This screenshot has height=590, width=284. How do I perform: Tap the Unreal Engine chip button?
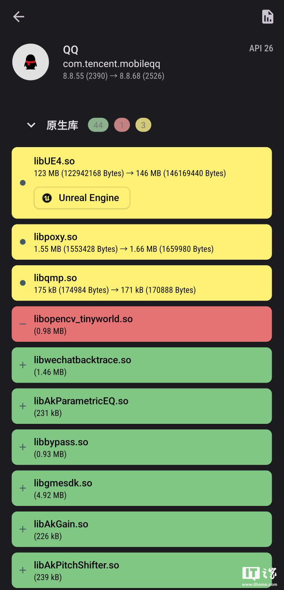pos(82,198)
